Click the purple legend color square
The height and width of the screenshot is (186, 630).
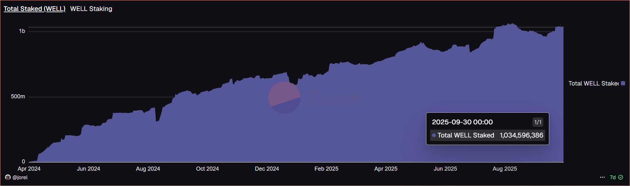pyautogui.click(x=623, y=83)
